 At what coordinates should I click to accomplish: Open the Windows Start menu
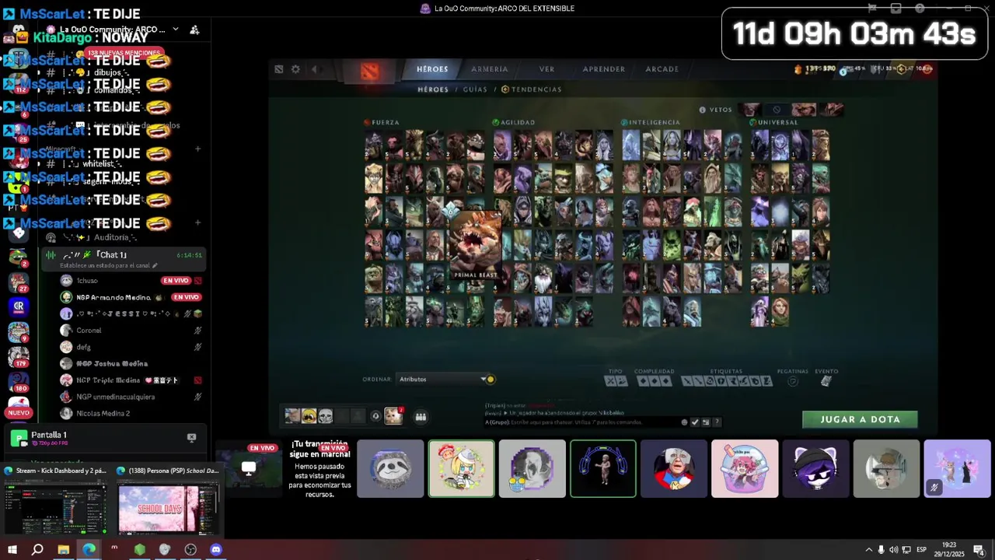[x=12, y=550]
